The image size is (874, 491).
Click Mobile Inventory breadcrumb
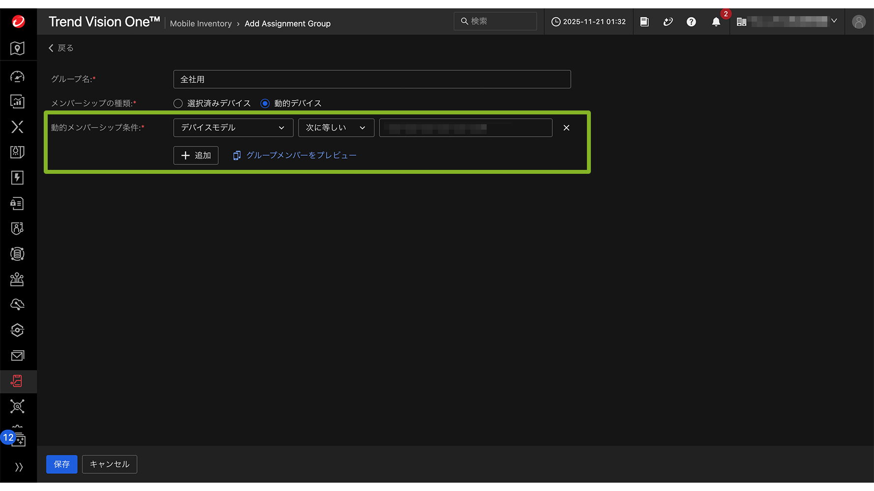click(201, 24)
